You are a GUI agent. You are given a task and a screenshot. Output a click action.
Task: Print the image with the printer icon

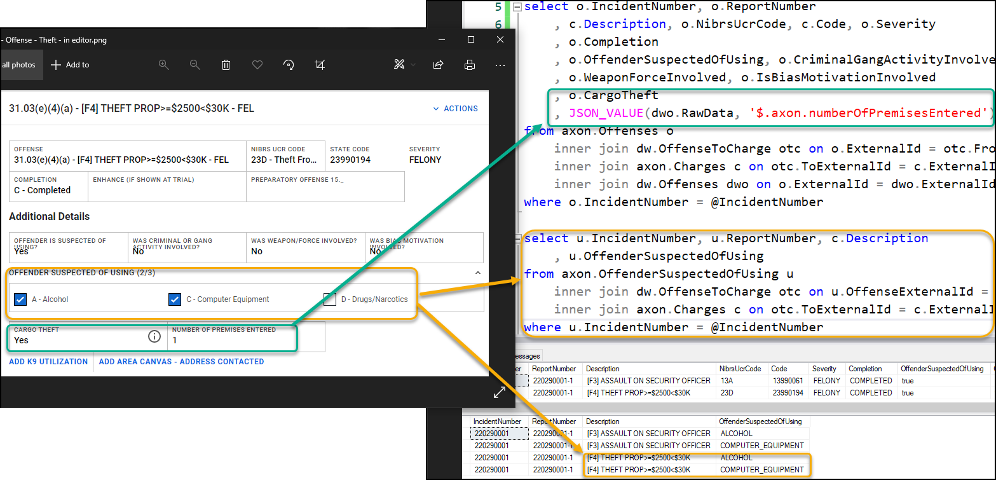[x=470, y=64]
